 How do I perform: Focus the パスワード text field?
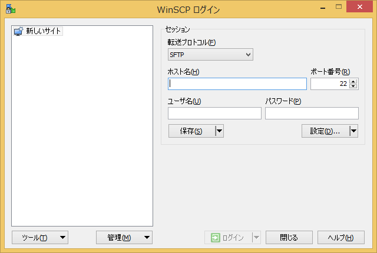pyautogui.click(x=312, y=113)
